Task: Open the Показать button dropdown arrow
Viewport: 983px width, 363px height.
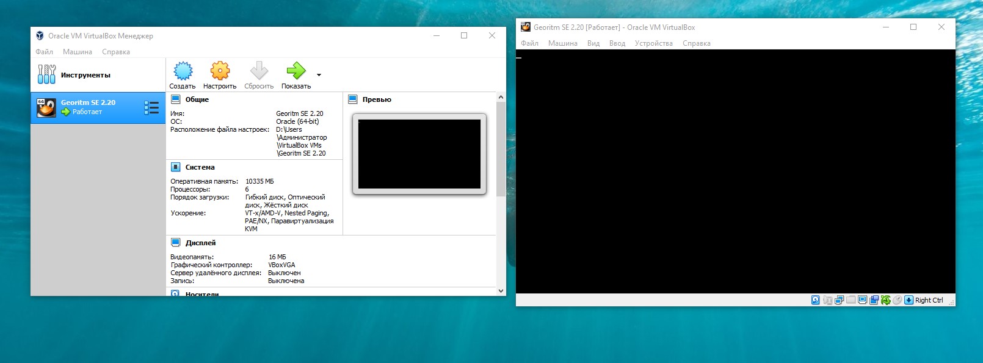Action: point(319,75)
